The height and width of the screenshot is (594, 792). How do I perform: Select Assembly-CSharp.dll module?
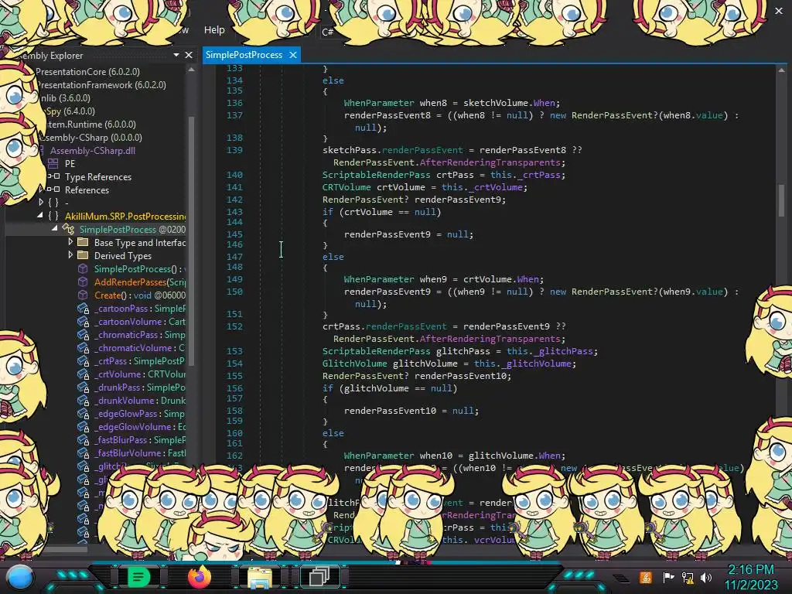[x=93, y=151]
